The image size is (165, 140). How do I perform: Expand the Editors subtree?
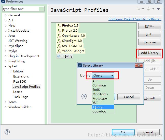pos(10,71)
